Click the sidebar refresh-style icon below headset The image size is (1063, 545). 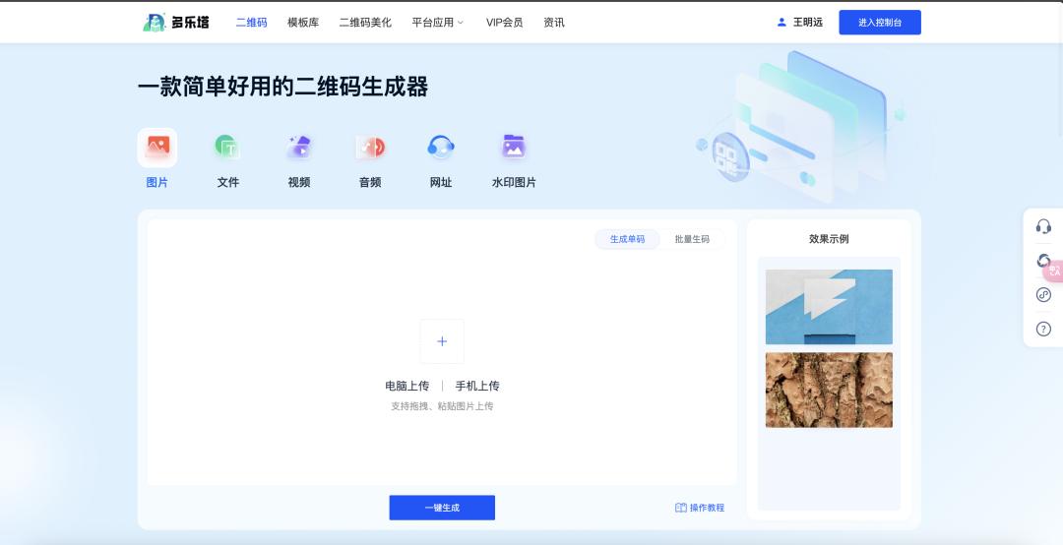tap(1042, 261)
